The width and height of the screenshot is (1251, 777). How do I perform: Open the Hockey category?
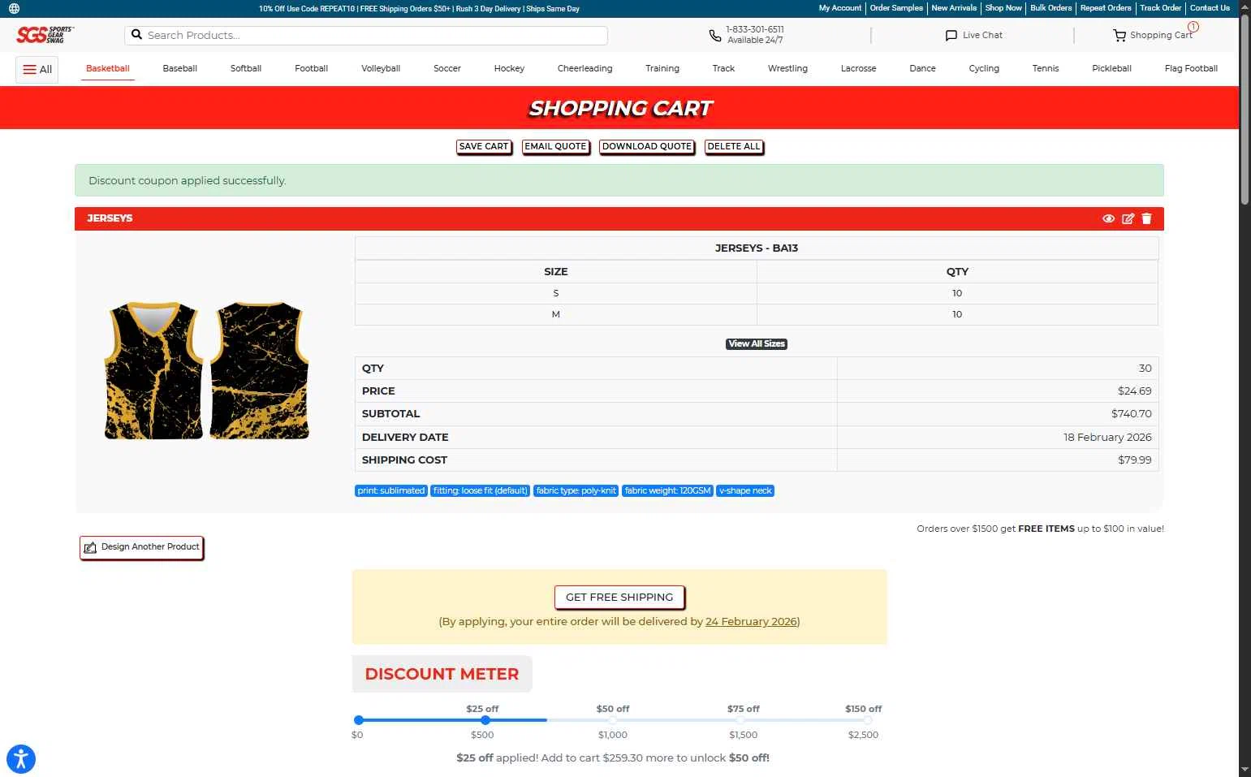tap(509, 68)
